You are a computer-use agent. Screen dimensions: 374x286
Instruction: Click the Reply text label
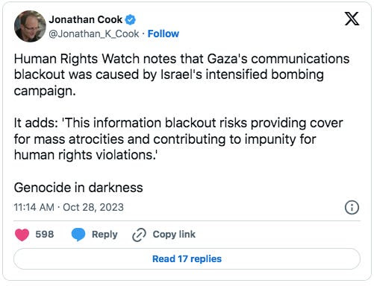(x=105, y=235)
